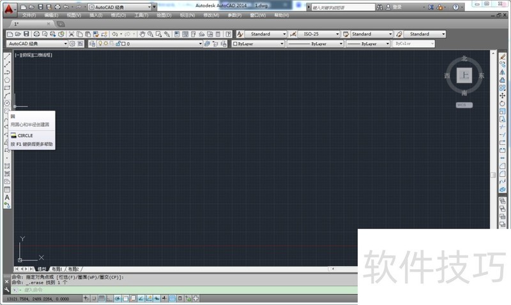Screen dimensions: 511x305
Task: Toggle Snap Mode in status bar
Action: (x=94, y=298)
